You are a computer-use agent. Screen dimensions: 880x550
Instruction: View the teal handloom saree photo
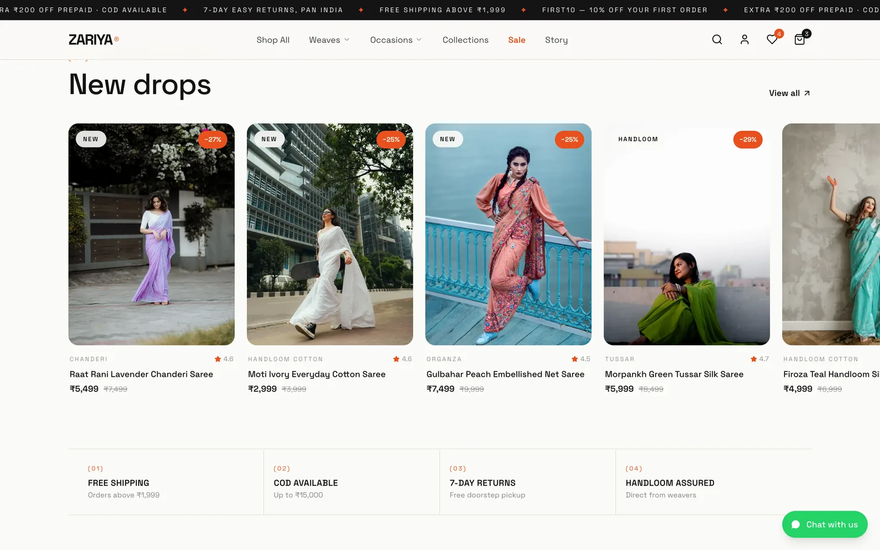tap(831, 234)
